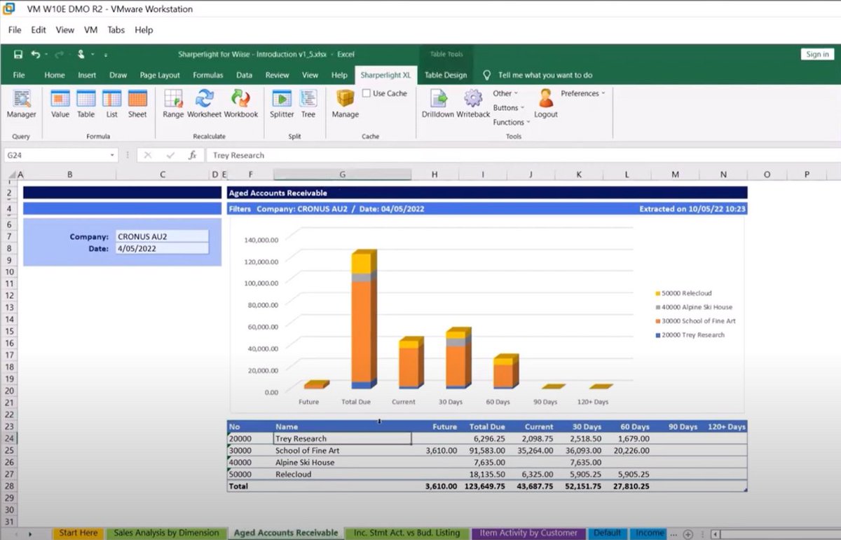Click the Total Due column in chart
The height and width of the screenshot is (540, 841).
(364, 320)
